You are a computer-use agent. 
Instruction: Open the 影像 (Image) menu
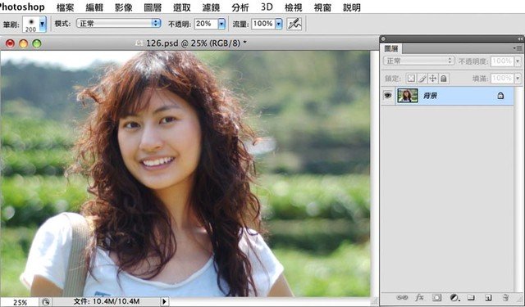(x=124, y=7)
